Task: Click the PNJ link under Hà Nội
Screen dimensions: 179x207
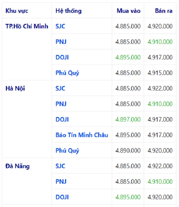Action: coord(61,104)
